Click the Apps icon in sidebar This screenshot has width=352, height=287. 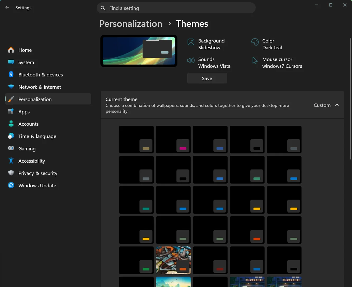[x=11, y=111]
